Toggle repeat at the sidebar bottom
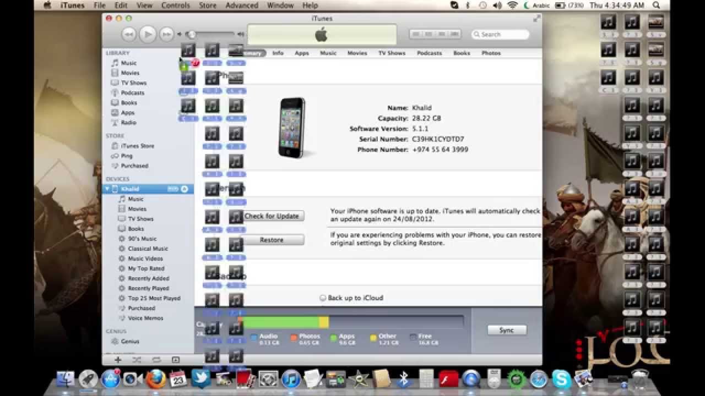Screen dimensions: 705x396 pos(156,360)
